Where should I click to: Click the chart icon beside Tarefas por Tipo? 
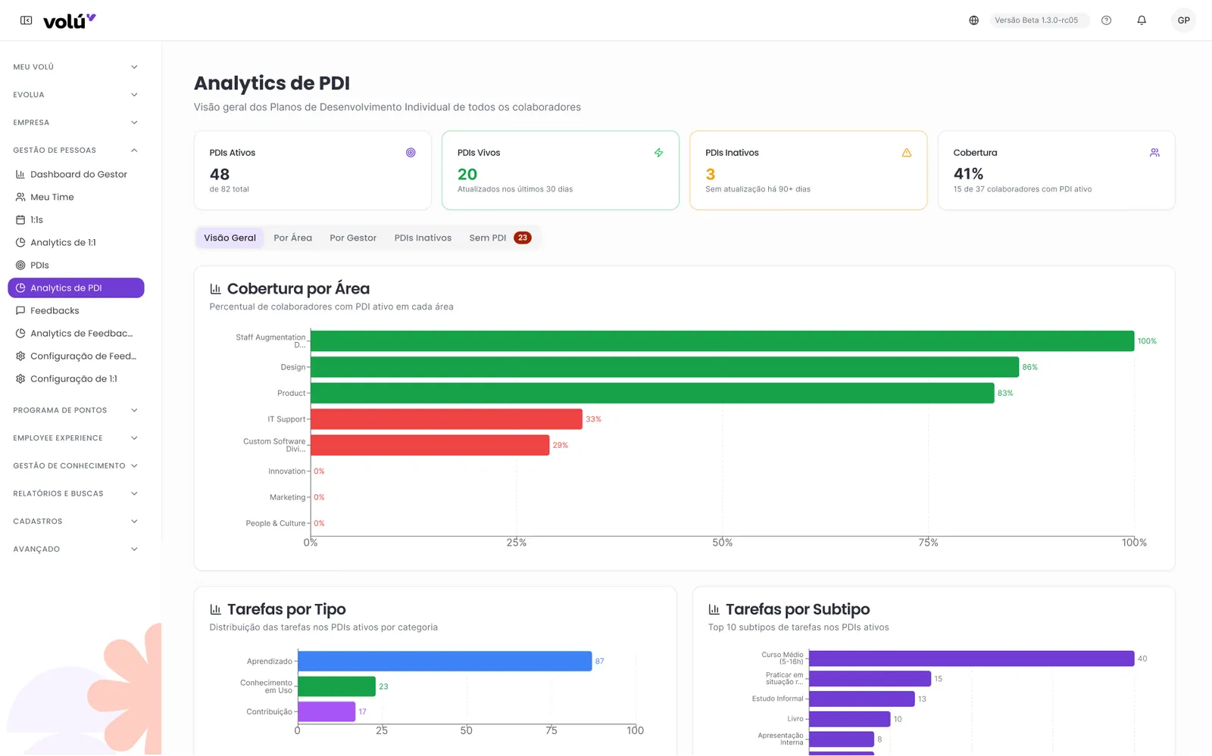[215, 609]
